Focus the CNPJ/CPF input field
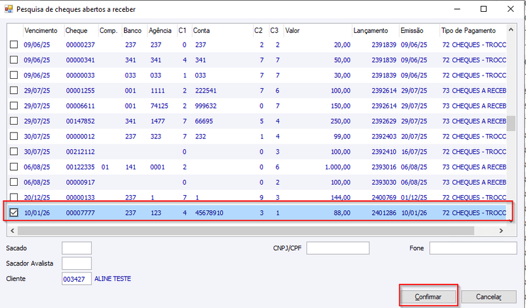Screen dimensions: 526x308 pos(338,248)
